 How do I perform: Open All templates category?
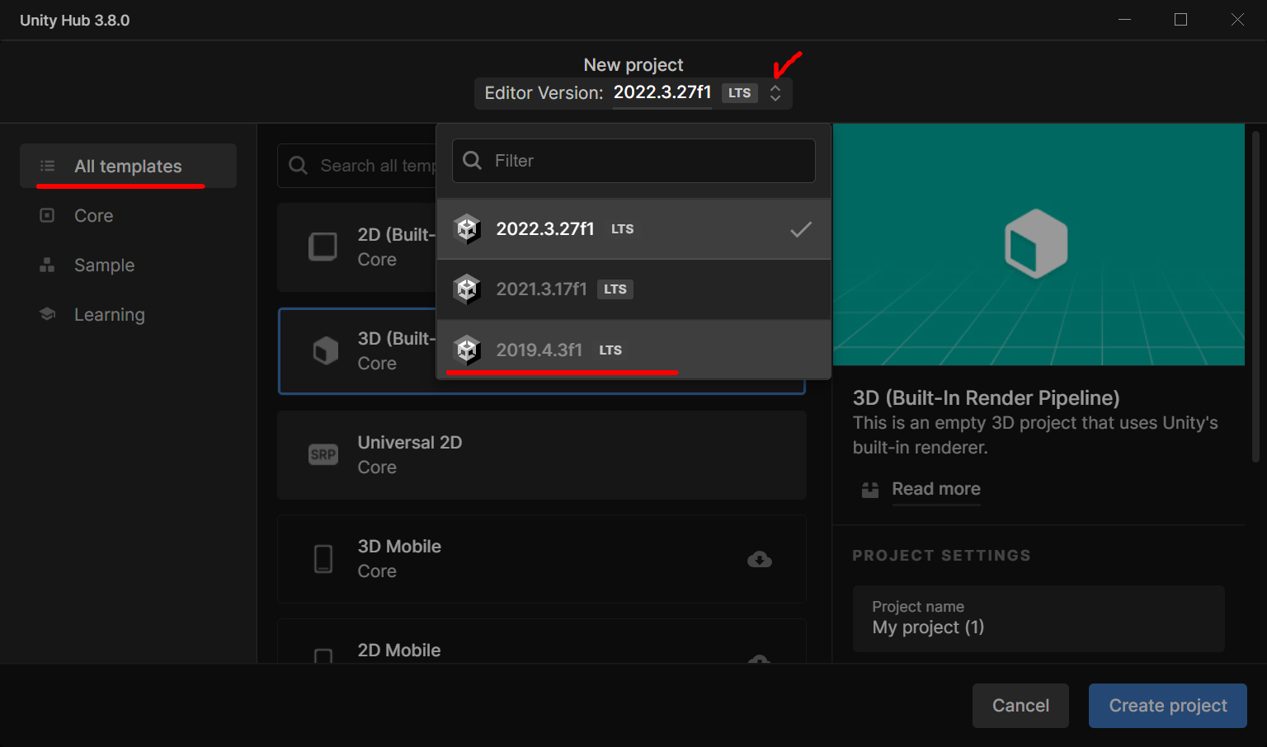click(x=128, y=166)
